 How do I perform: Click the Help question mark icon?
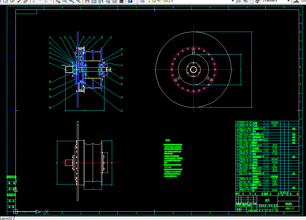tap(130, 1)
